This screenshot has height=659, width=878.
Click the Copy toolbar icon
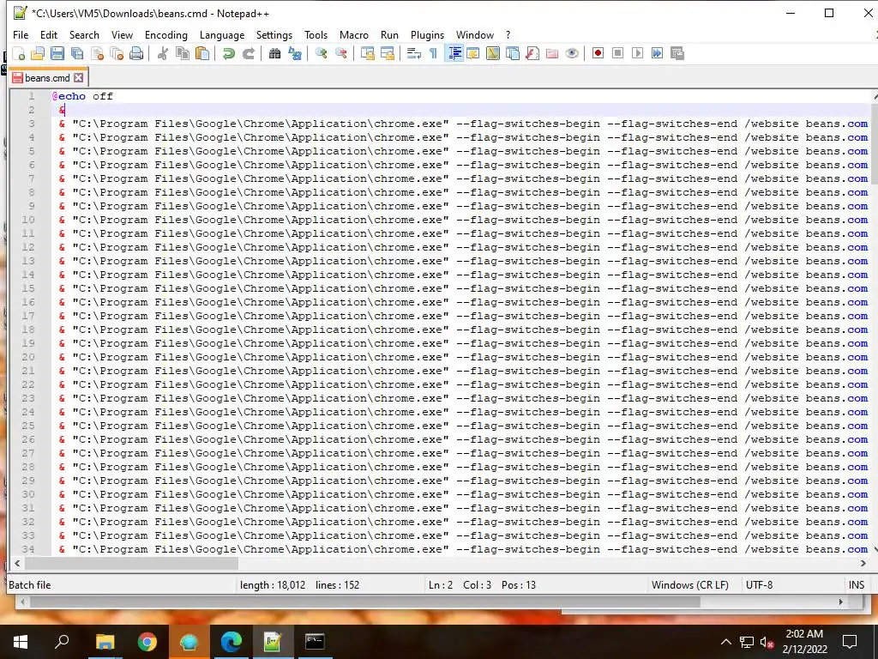[x=183, y=53]
